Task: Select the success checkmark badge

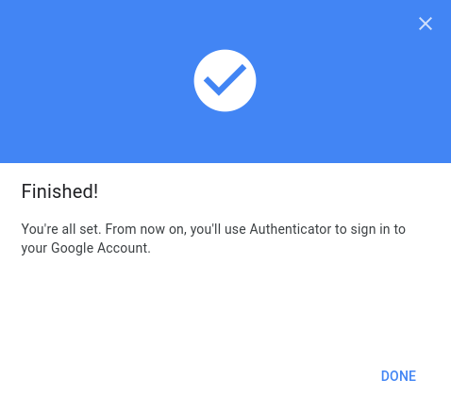Action: tap(225, 80)
